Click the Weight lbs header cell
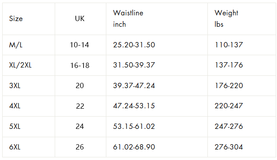277x160 pixels. click(x=242, y=19)
